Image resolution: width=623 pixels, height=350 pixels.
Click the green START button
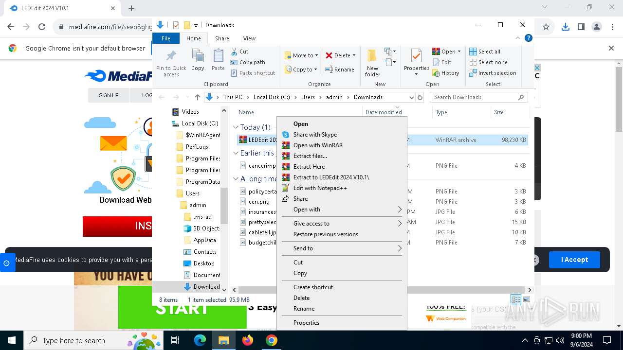point(183,307)
